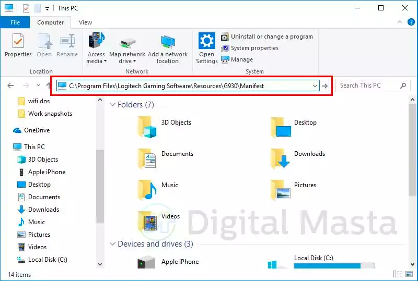Screen dimensions: 418x281
Task: Select Downloads in navigation pane
Action: click(38, 210)
